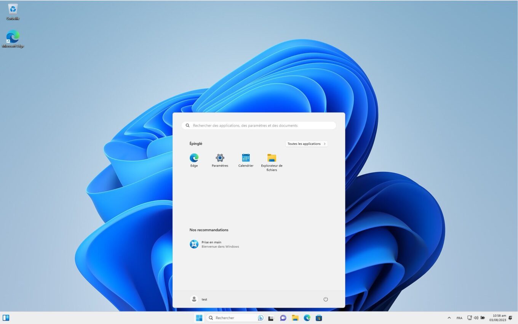Open Explorateur de fichiers pinned app
The height and width of the screenshot is (324, 518).
pyautogui.click(x=272, y=162)
